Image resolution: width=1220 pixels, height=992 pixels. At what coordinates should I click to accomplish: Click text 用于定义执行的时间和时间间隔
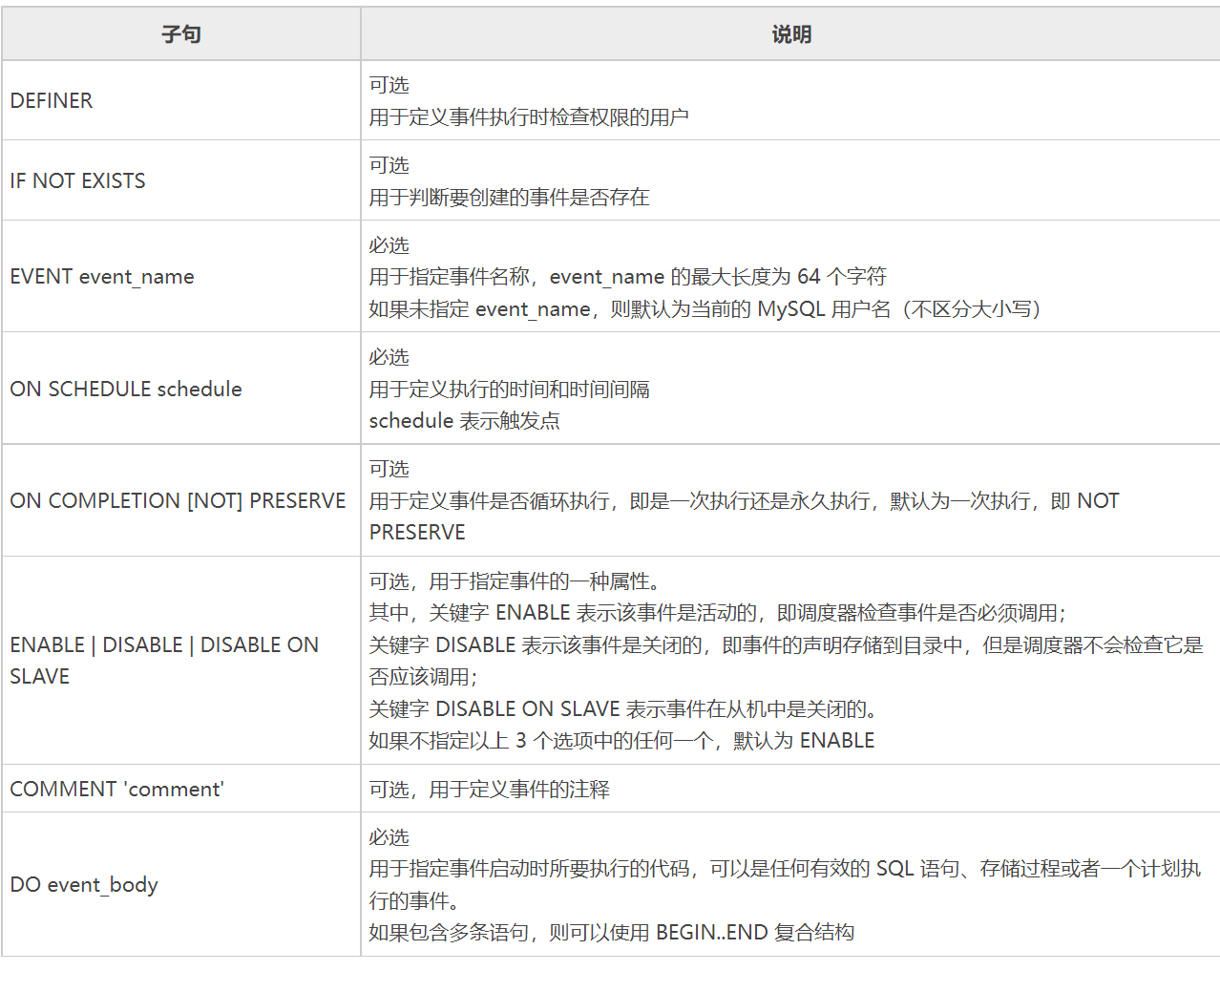pos(509,390)
